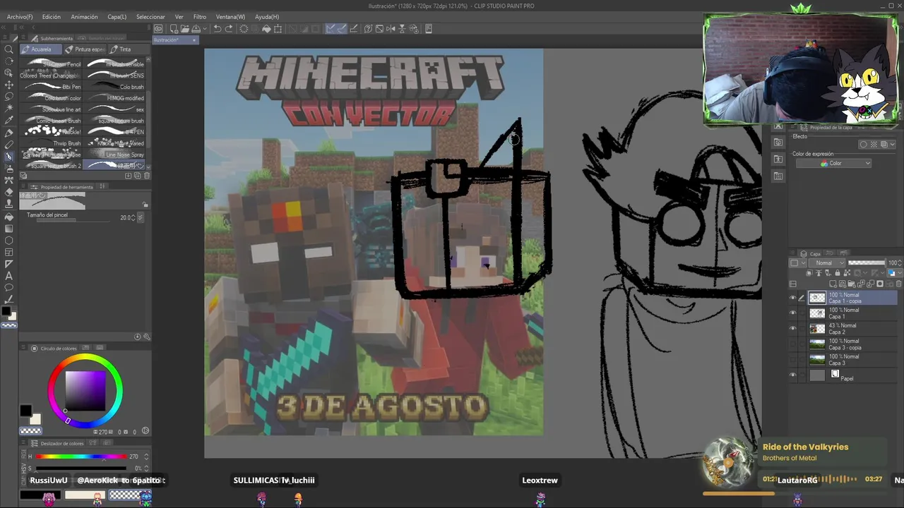Viewport: 904px width, 508px height.
Task: Switch to Acuarela sub tool group
Action: coord(41,49)
